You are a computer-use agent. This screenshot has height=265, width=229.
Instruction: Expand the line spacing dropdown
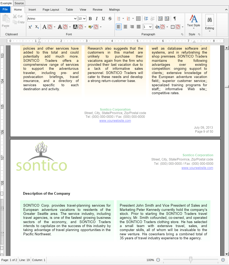150,27
